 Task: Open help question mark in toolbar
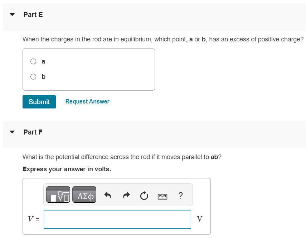point(181,196)
